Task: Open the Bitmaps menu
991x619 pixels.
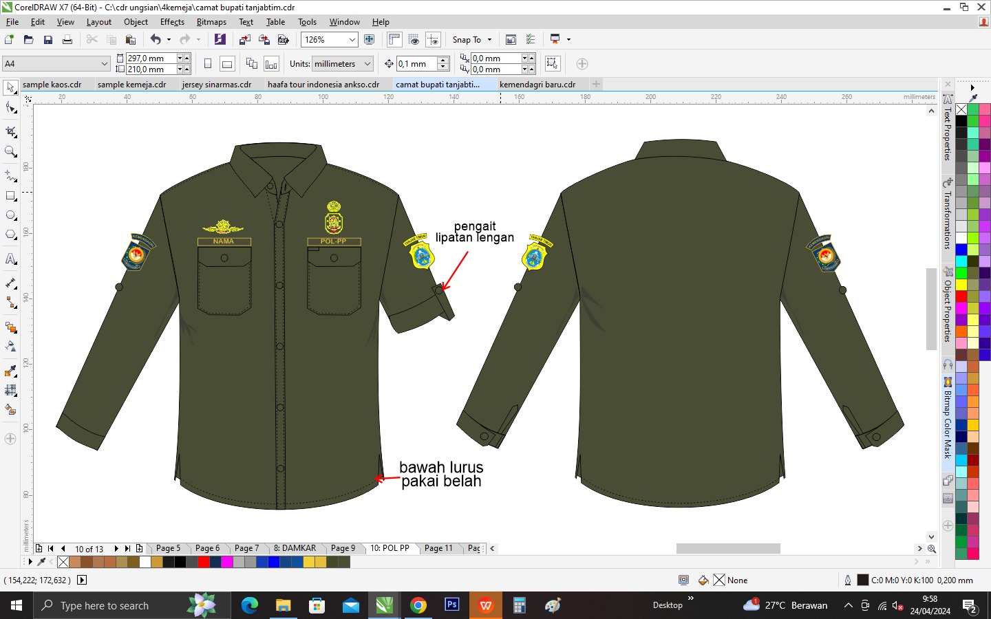Action: [x=211, y=22]
